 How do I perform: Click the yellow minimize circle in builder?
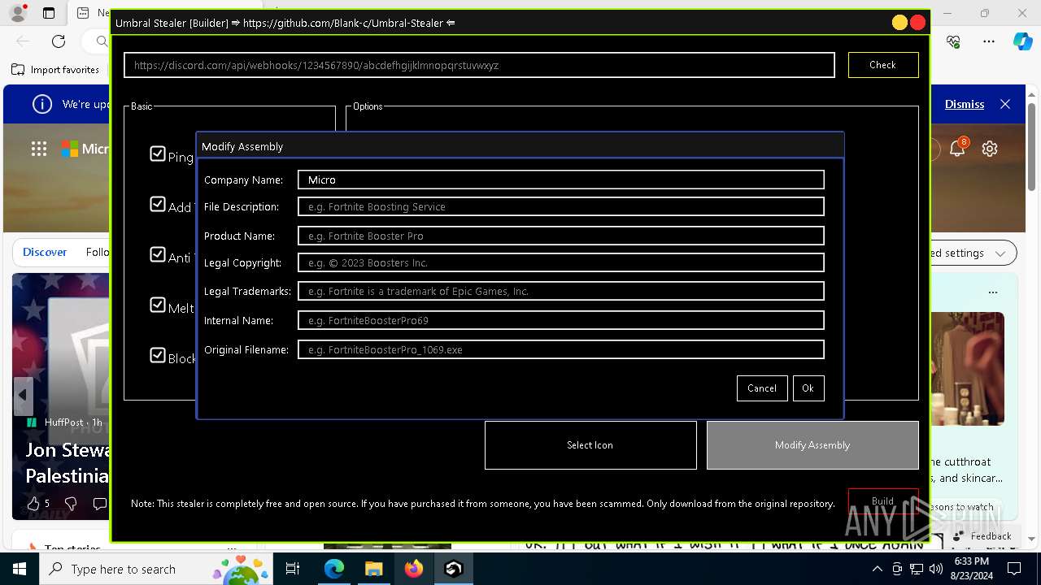899,23
